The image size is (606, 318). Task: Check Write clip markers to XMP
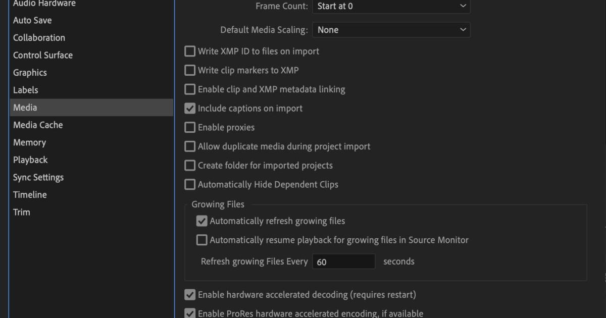coord(190,70)
